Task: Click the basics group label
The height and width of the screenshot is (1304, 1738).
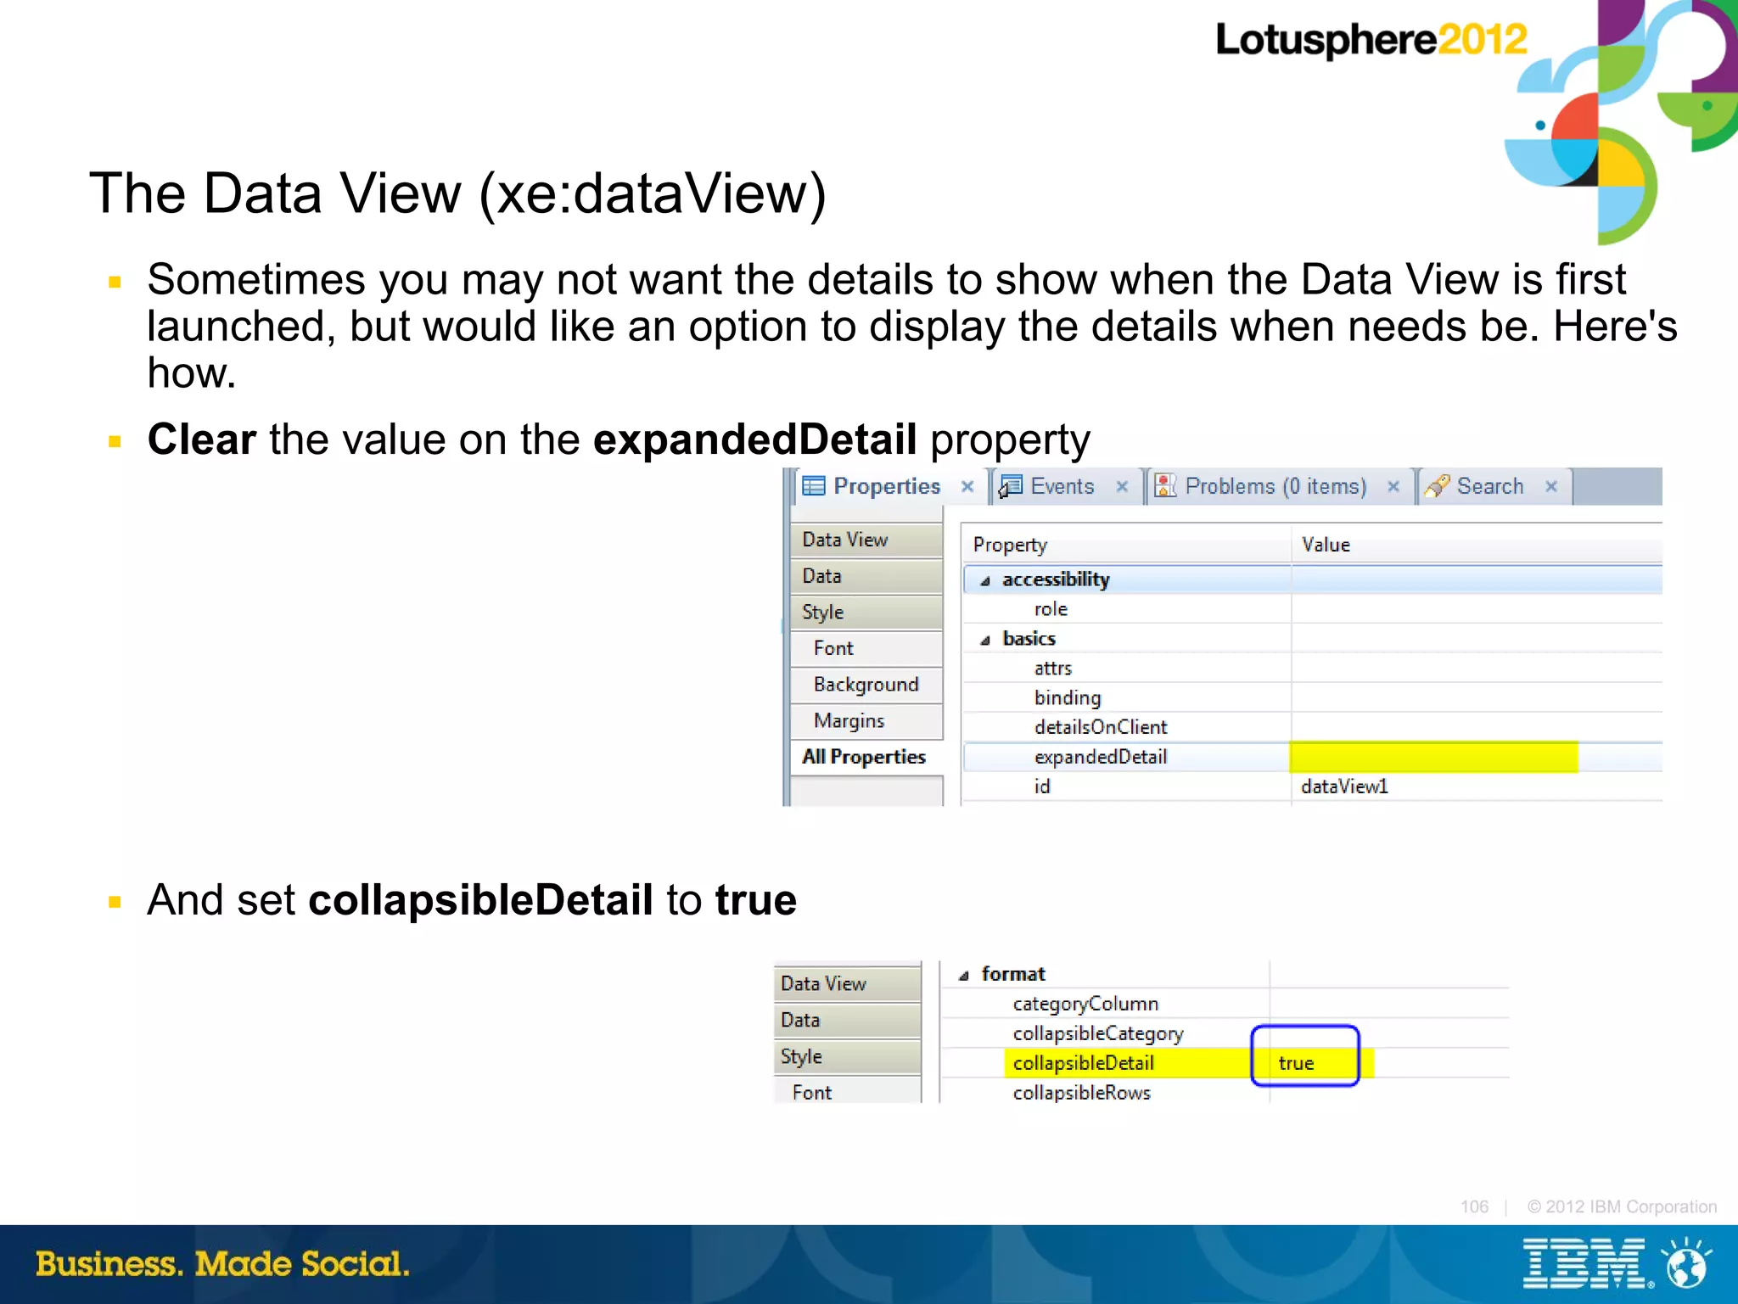Action: tap(1029, 639)
